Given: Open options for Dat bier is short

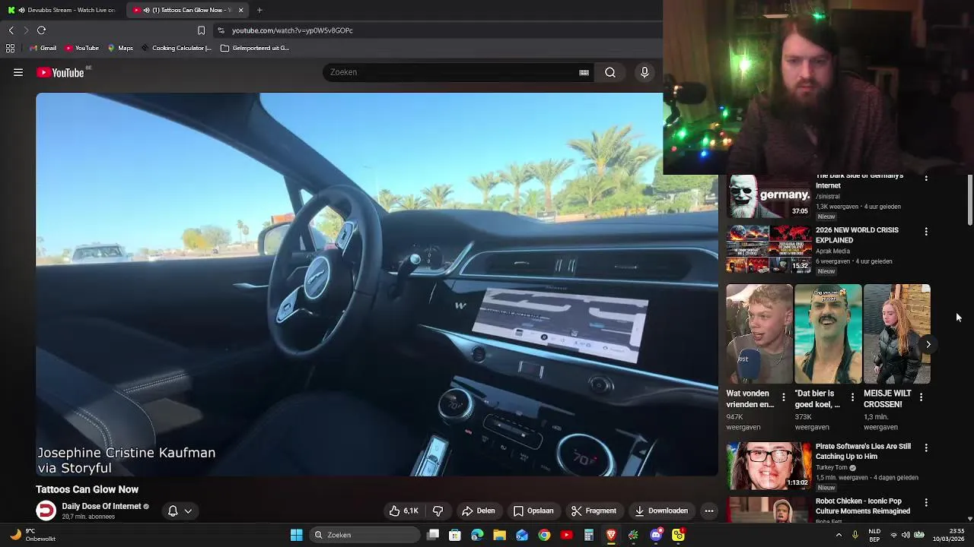Looking at the screenshot, I should pos(852,397).
